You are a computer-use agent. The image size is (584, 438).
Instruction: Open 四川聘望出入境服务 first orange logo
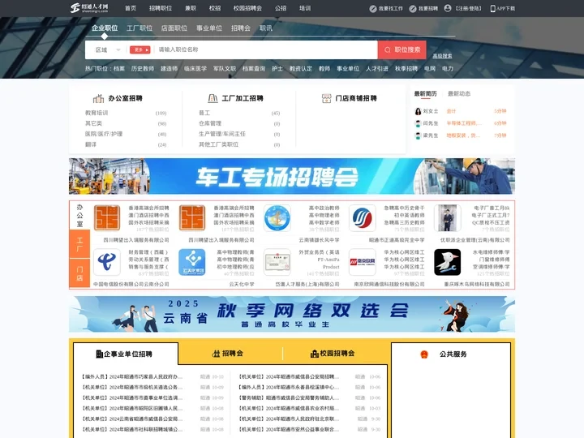tap(107, 218)
